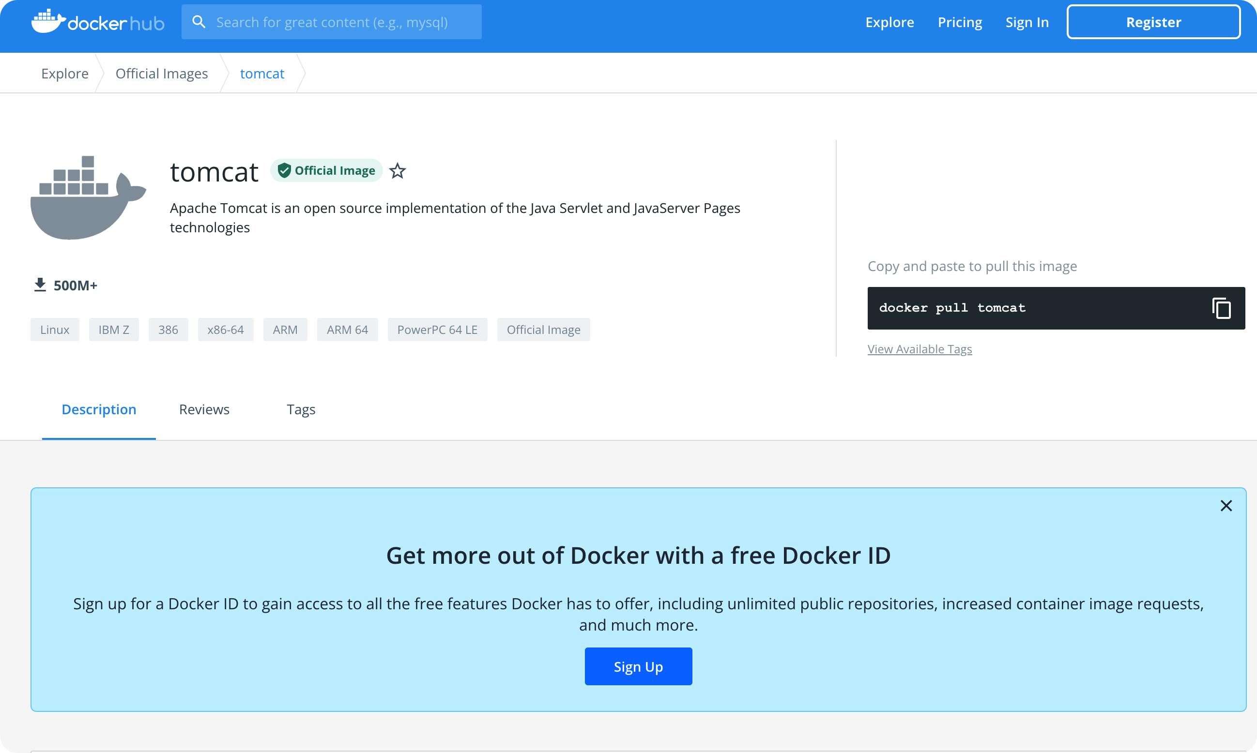Click the Official Image verified badge
Viewport: 1257px width, 753px height.
[x=326, y=170]
